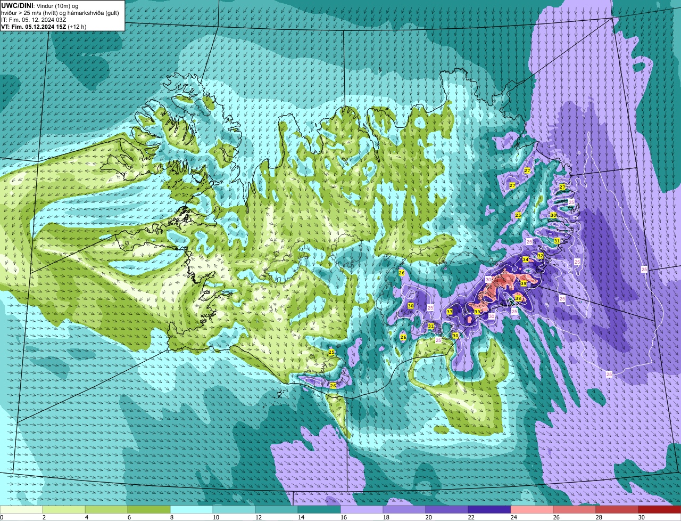Select the 6–8 m/s olive green legend swatch
The image size is (681, 521).
pyautogui.click(x=149, y=509)
